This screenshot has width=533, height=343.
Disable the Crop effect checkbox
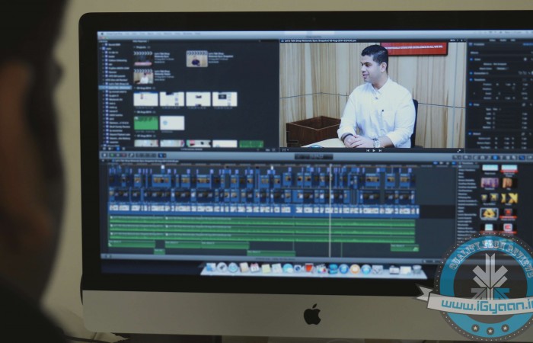473,102
